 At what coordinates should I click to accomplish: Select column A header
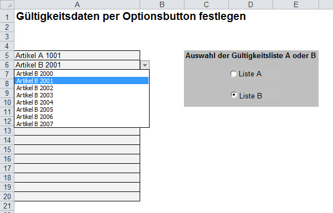point(77,4)
